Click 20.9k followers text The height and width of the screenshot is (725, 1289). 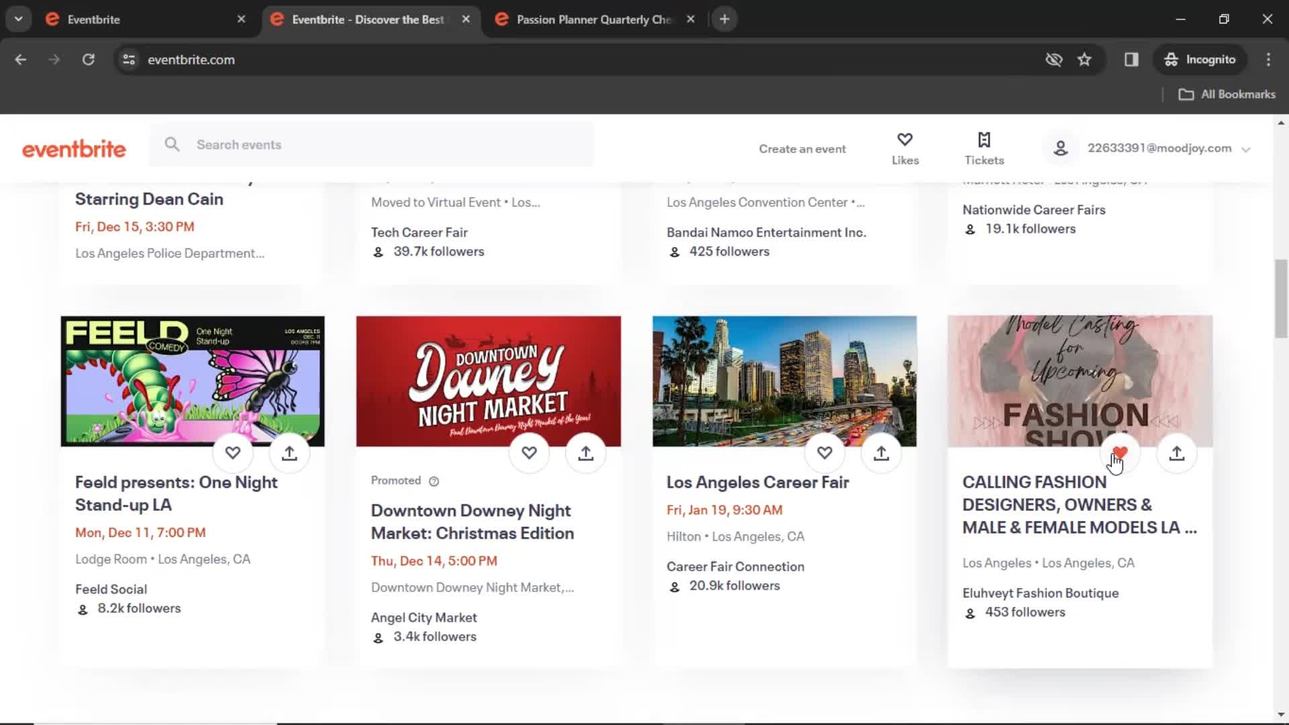click(x=734, y=586)
